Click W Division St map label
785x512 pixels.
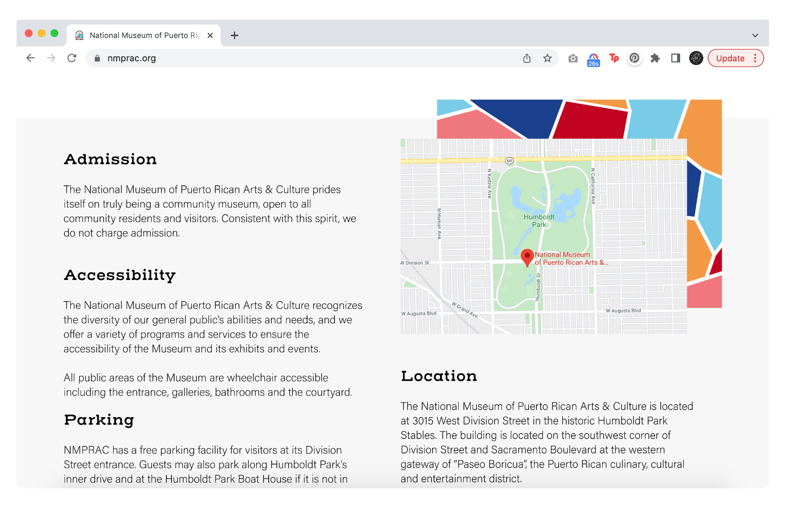[x=415, y=263]
